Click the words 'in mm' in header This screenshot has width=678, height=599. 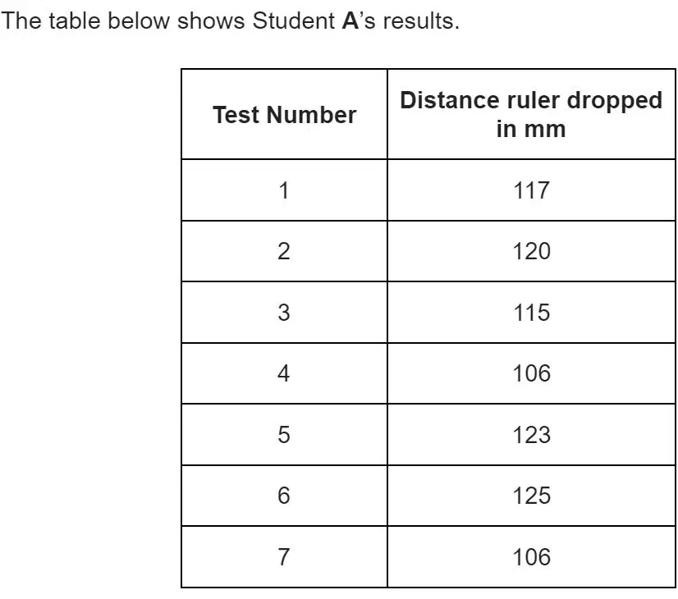point(531,129)
